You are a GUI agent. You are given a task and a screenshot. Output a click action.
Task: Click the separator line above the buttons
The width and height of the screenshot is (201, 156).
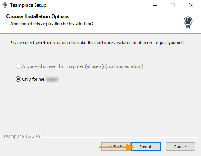click(x=119, y=137)
